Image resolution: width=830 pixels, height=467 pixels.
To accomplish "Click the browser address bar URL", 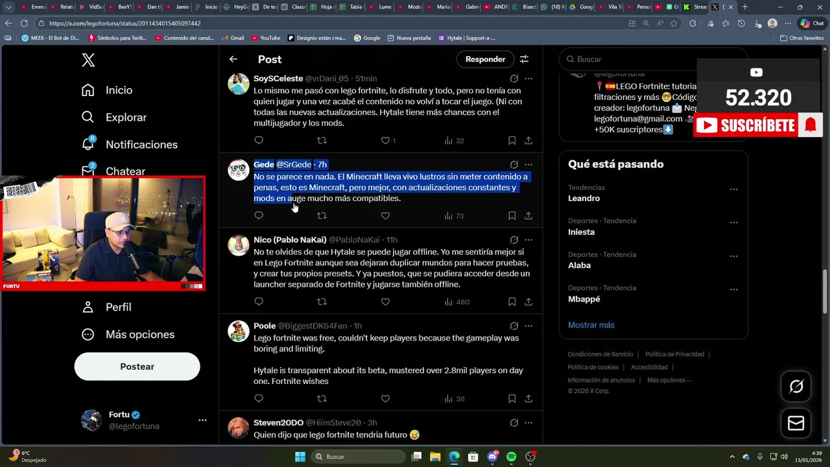I will point(124,23).
